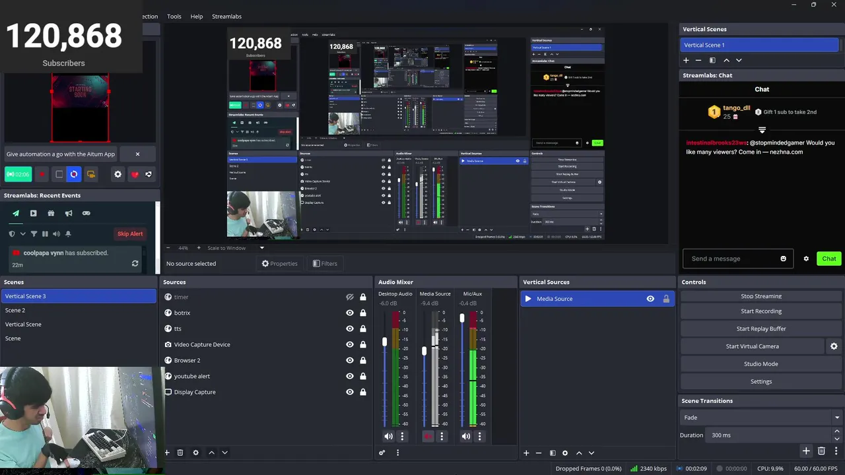Open Media Source audio three-dot menu
The width and height of the screenshot is (845, 475).
pos(442,436)
